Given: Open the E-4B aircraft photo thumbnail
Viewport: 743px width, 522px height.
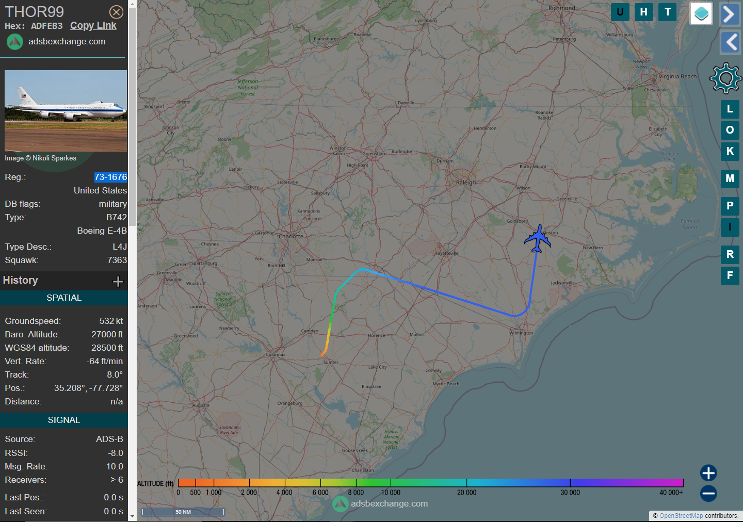Looking at the screenshot, I should pos(66,111).
